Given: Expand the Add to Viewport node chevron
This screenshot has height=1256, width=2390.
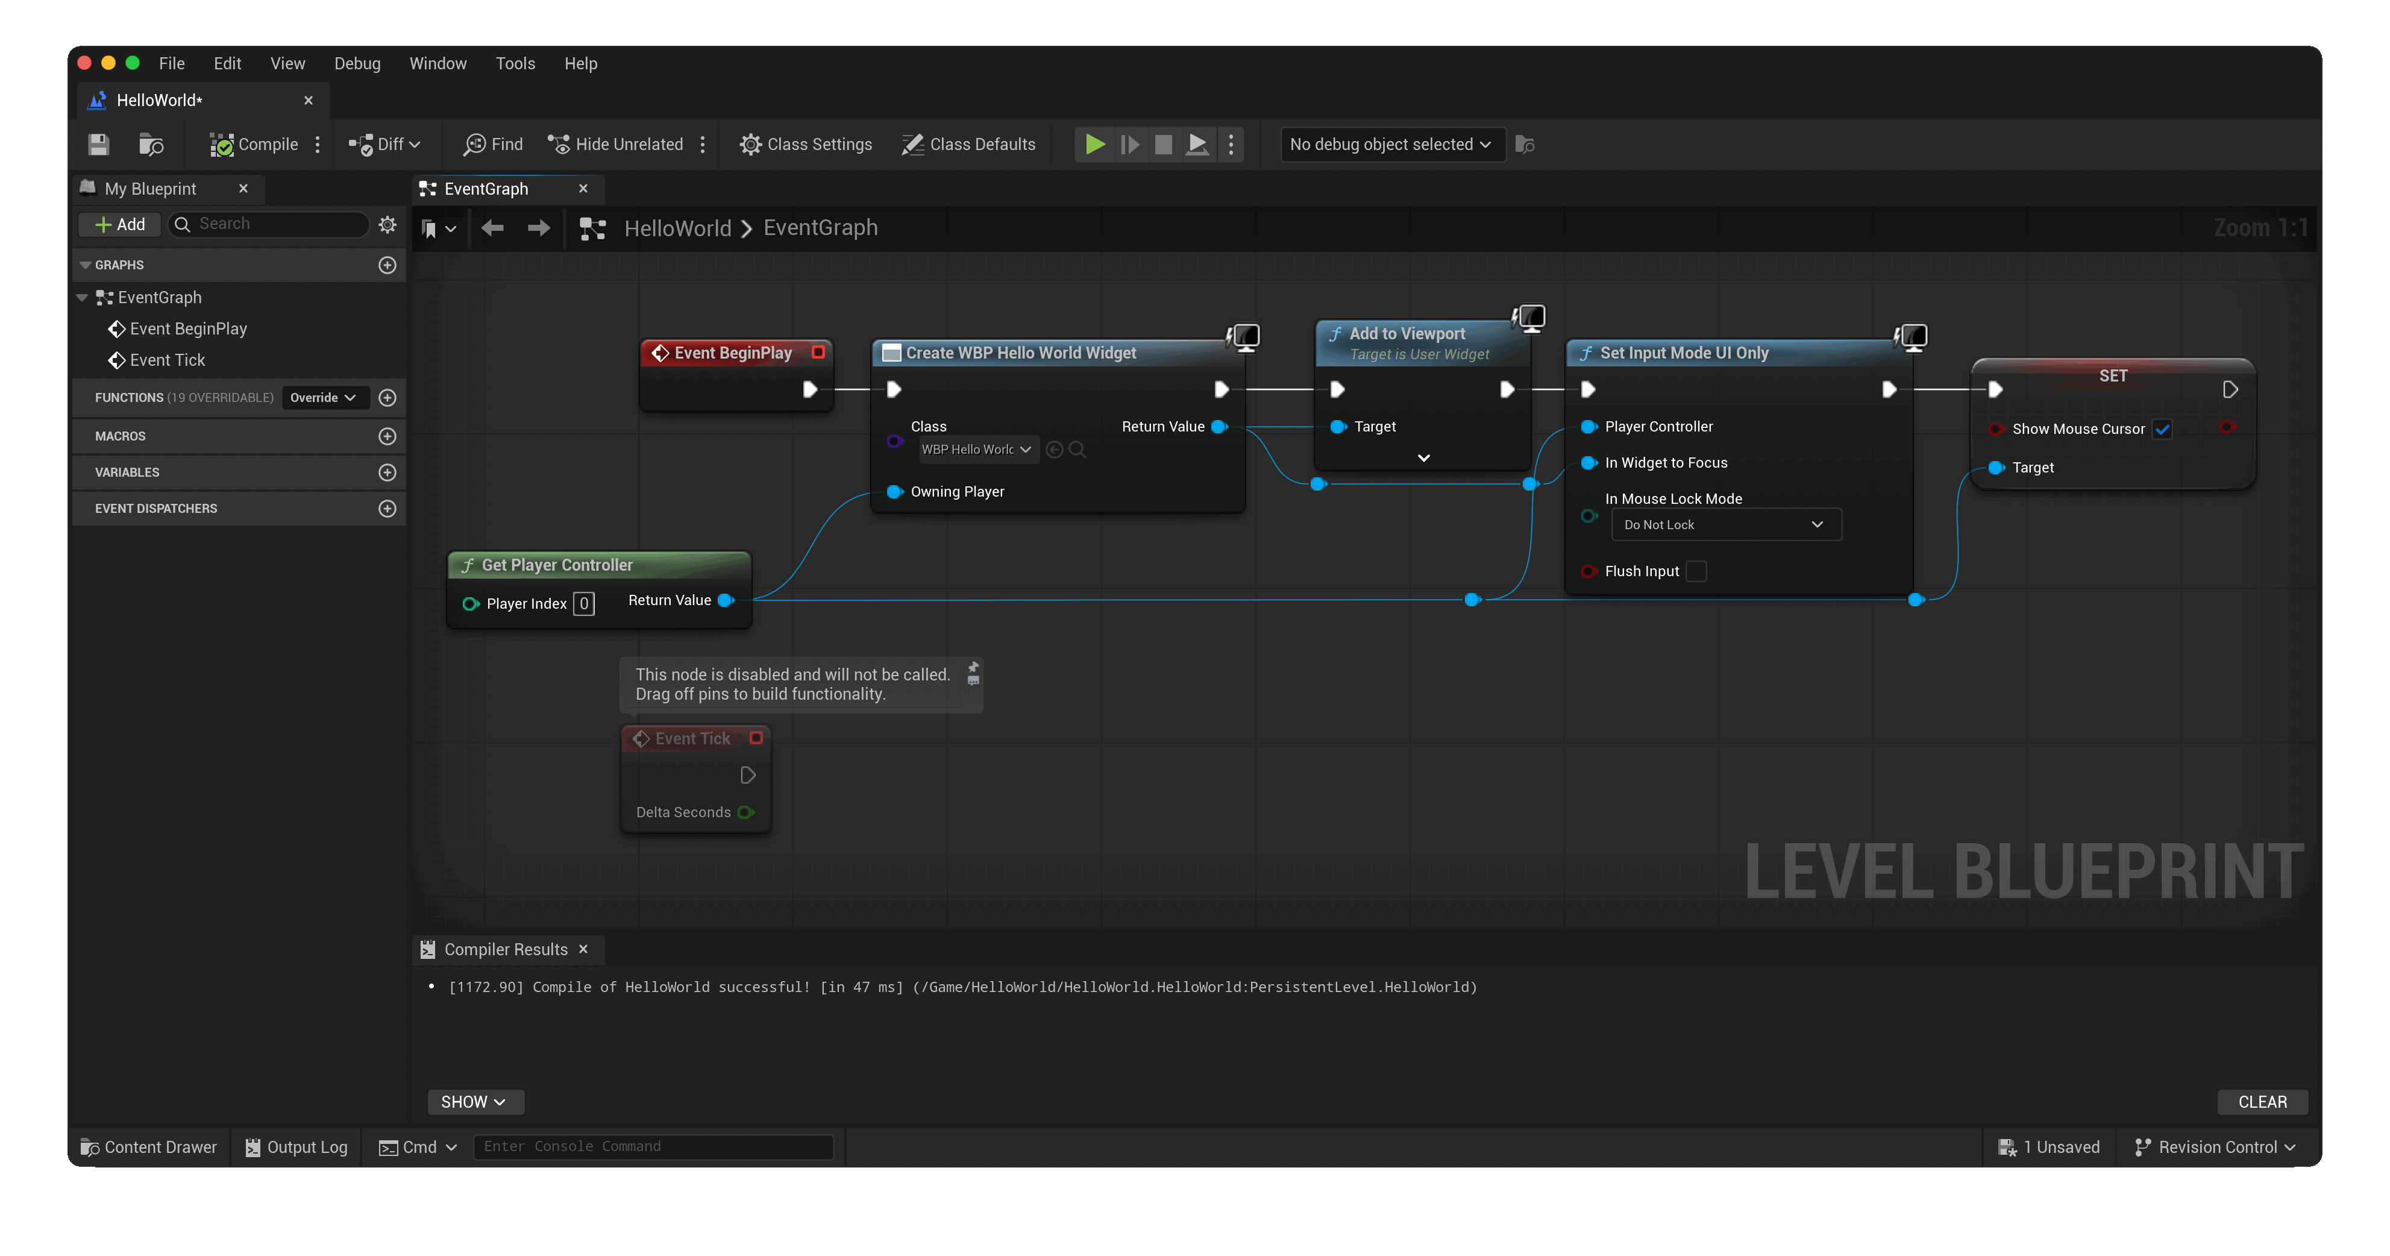Looking at the screenshot, I should coord(1423,458).
